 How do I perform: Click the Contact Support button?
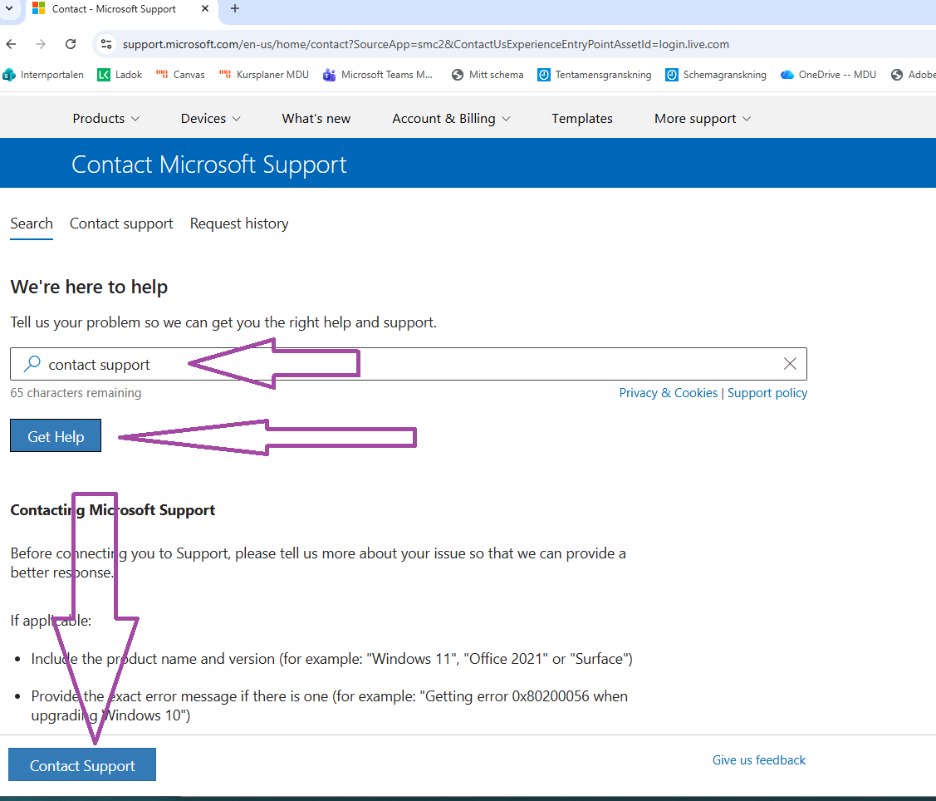point(82,765)
